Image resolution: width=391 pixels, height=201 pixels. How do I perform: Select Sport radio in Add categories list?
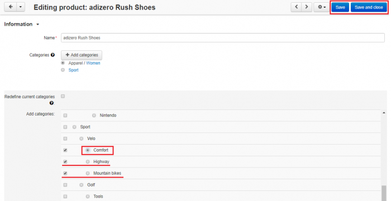point(74,127)
